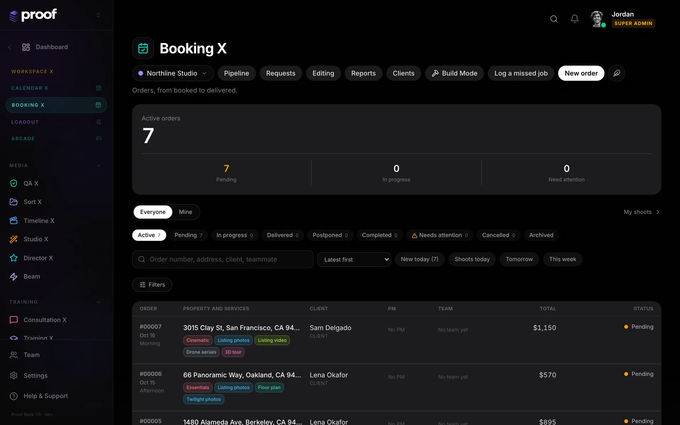Image resolution: width=680 pixels, height=425 pixels.
Task: Click the Dashboard grid icon
Action: [x=26, y=47]
